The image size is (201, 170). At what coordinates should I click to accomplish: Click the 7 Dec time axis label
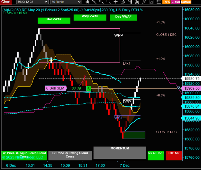click(x=125, y=166)
